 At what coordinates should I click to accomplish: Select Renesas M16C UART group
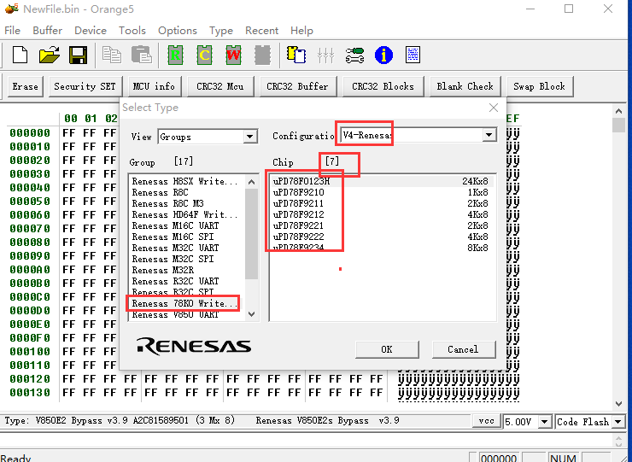[187, 225]
